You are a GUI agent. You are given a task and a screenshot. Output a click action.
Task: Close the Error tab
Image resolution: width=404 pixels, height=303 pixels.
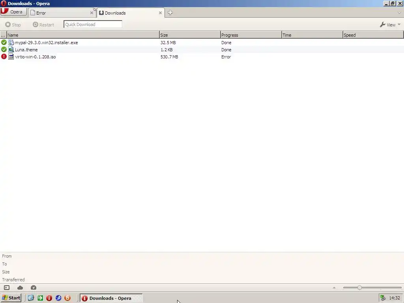pyautogui.click(x=92, y=13)
